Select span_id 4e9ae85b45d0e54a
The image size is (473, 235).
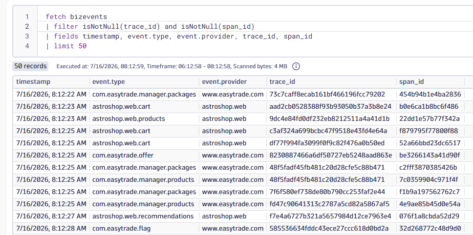tap(430, 204)
